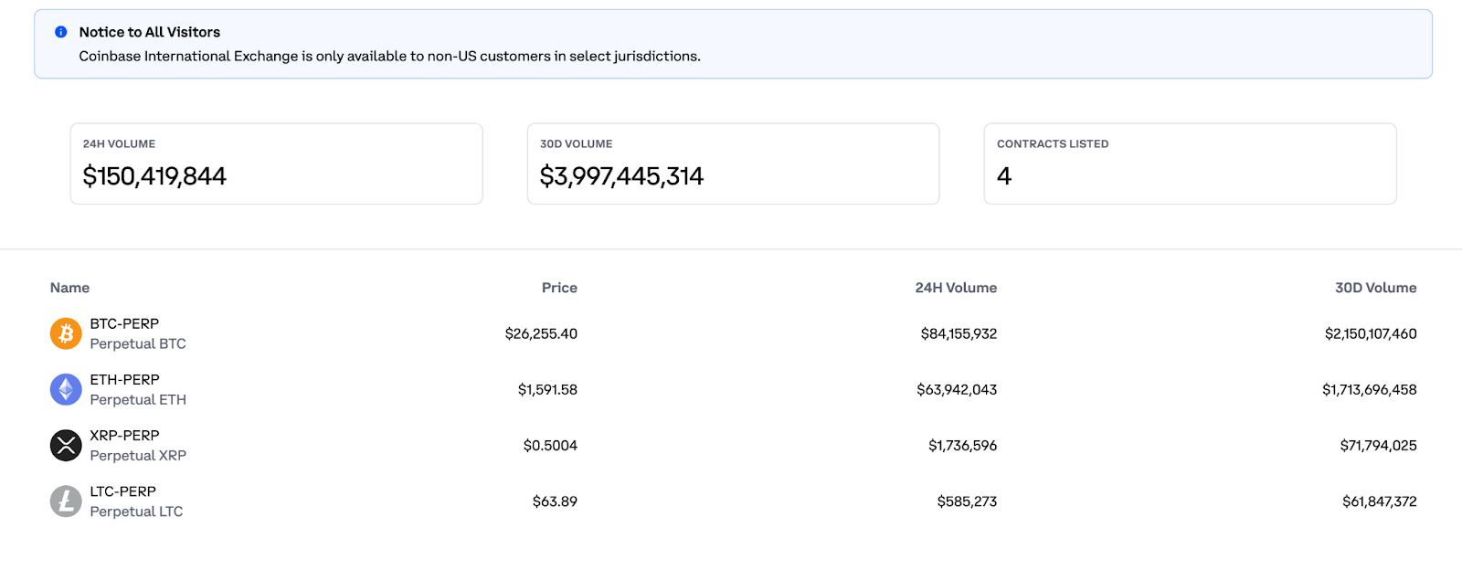The image size is (1462, 570).
Task: Click the contracts listed count 4
Action: pyautogui.click(x=1004, y=176)
